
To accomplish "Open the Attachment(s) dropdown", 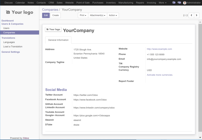I will pos(97,15).
